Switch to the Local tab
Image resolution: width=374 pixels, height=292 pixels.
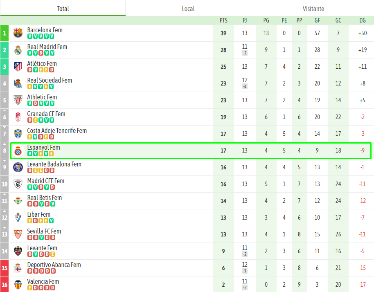click(x=188, y=9)
